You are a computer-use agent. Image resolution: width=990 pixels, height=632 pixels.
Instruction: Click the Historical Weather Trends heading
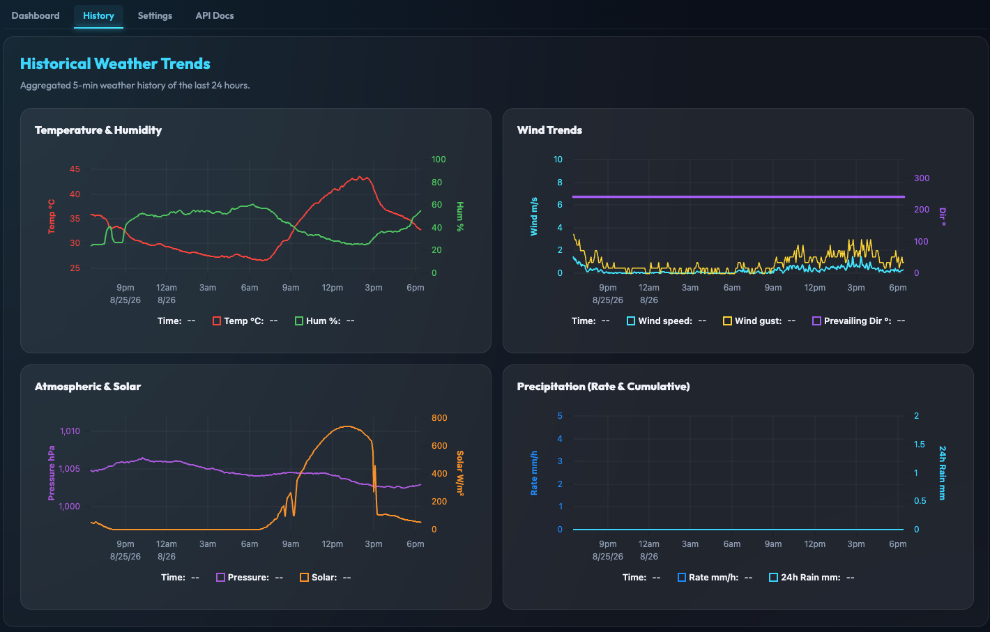(x=115, y=63)
